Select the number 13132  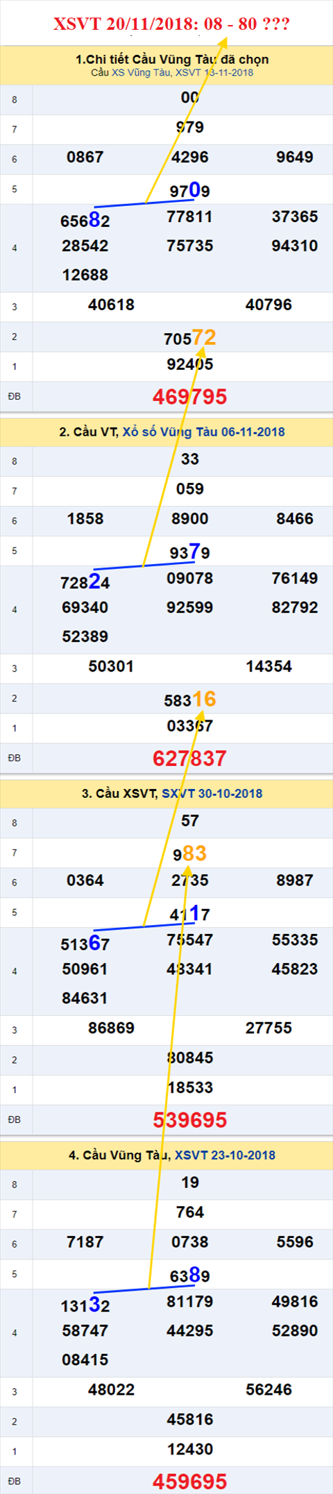pyautogui.click(x=85, y=1305)
